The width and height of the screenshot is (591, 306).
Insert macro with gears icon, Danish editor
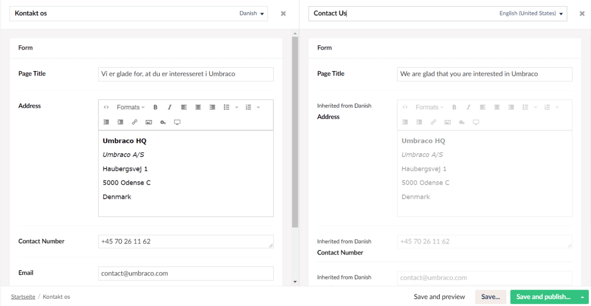coord(163,122)
